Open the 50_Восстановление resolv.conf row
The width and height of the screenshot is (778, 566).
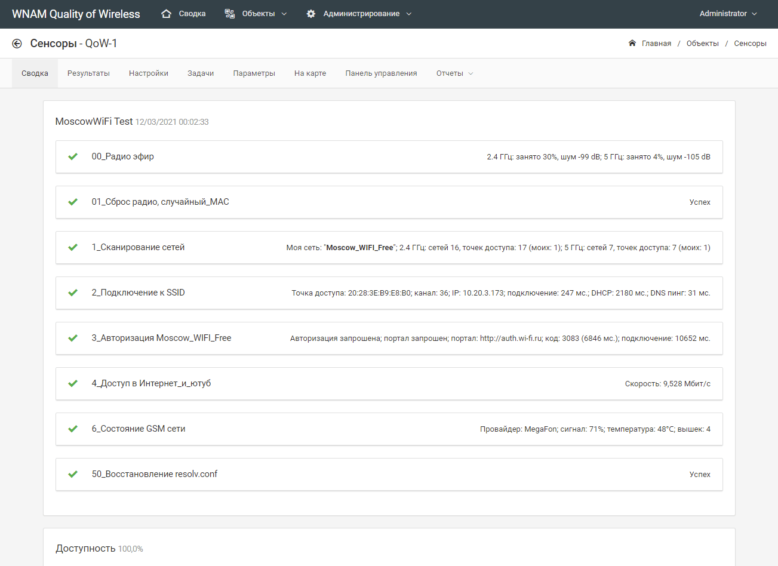pos(389,475)
